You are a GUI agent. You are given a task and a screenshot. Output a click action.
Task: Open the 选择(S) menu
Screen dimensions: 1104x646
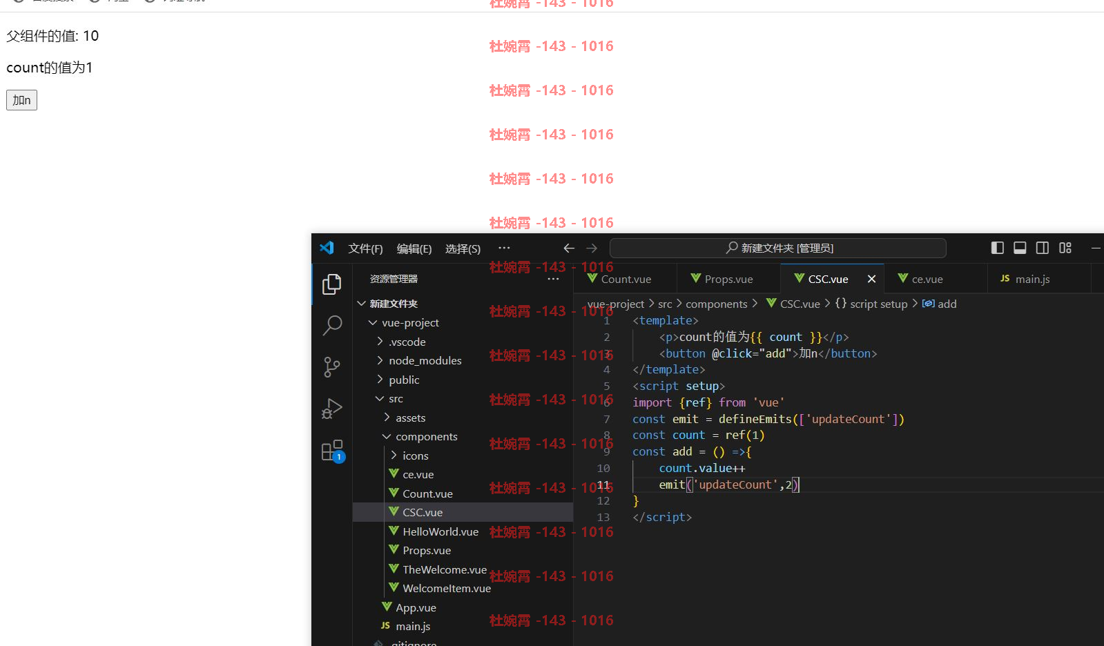tap(463, 248)
